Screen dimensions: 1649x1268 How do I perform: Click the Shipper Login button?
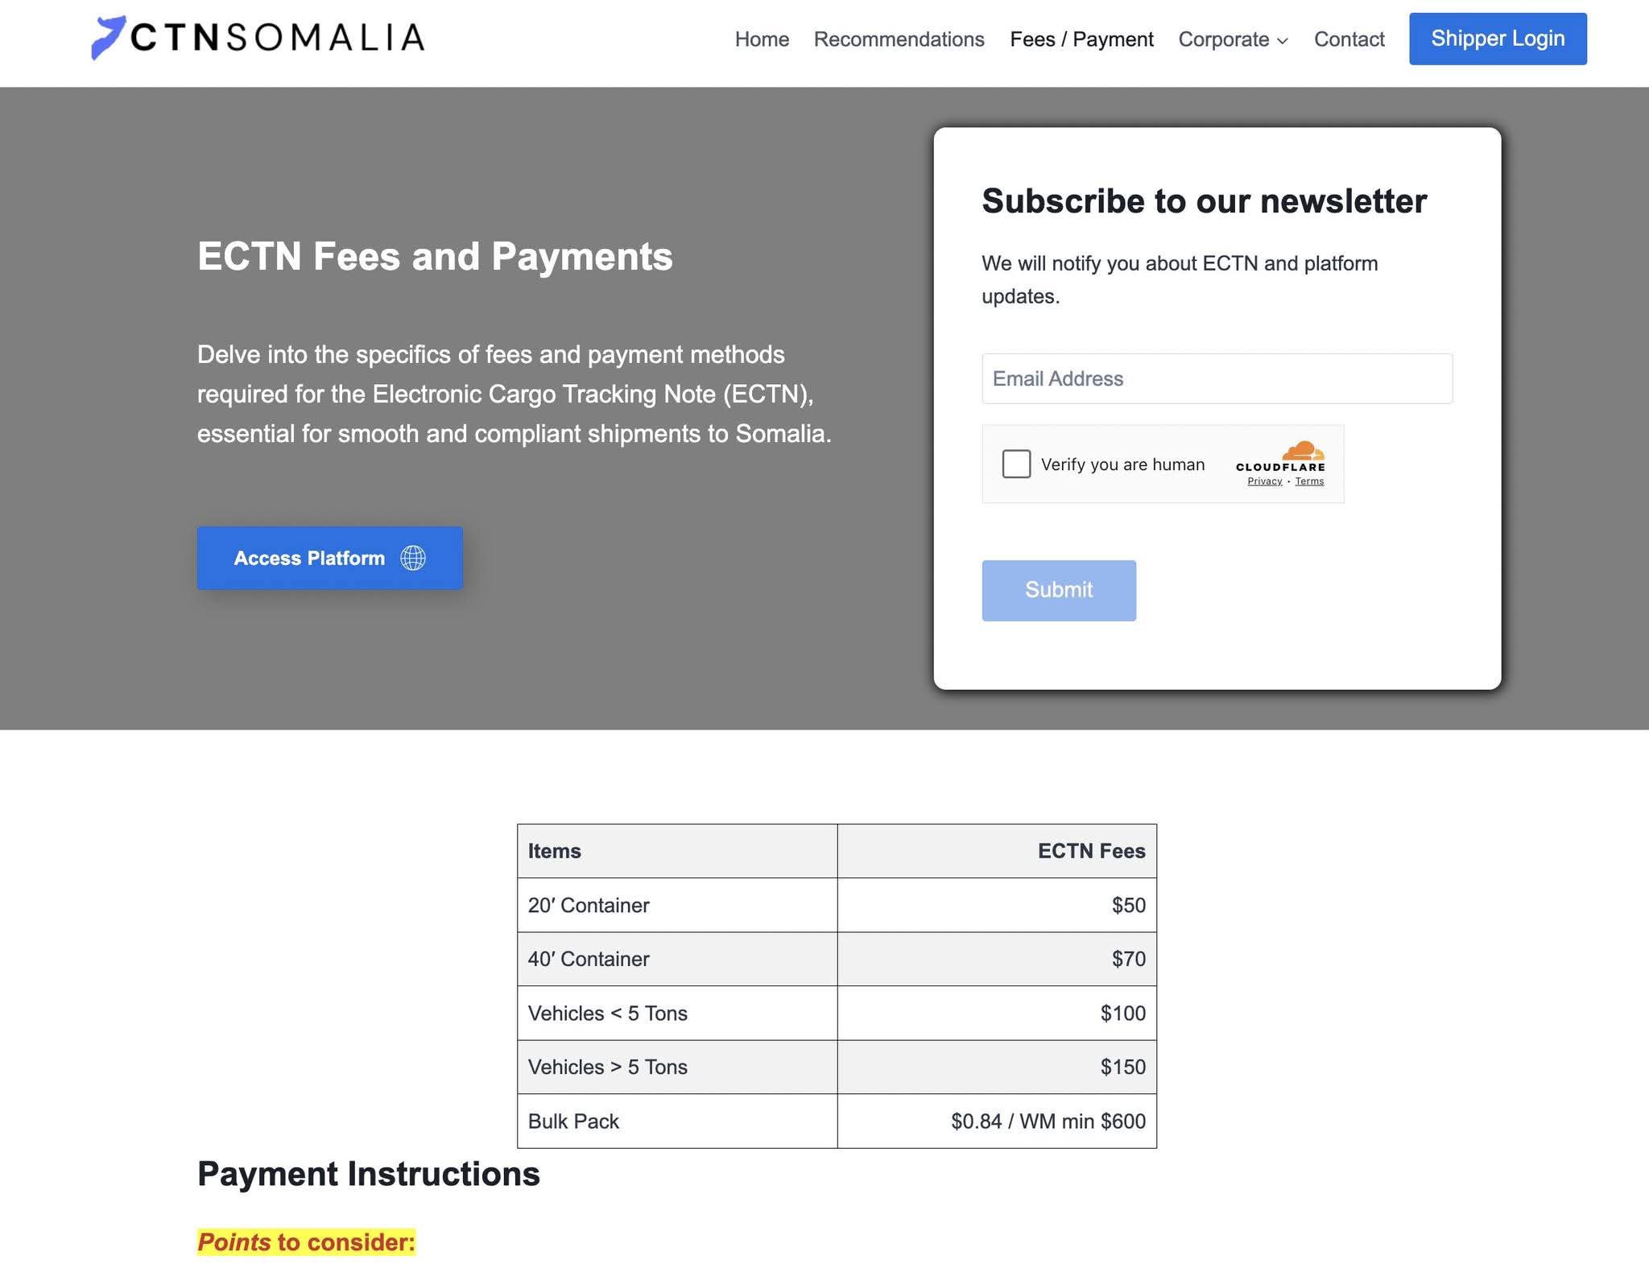tap(1498, 39)
